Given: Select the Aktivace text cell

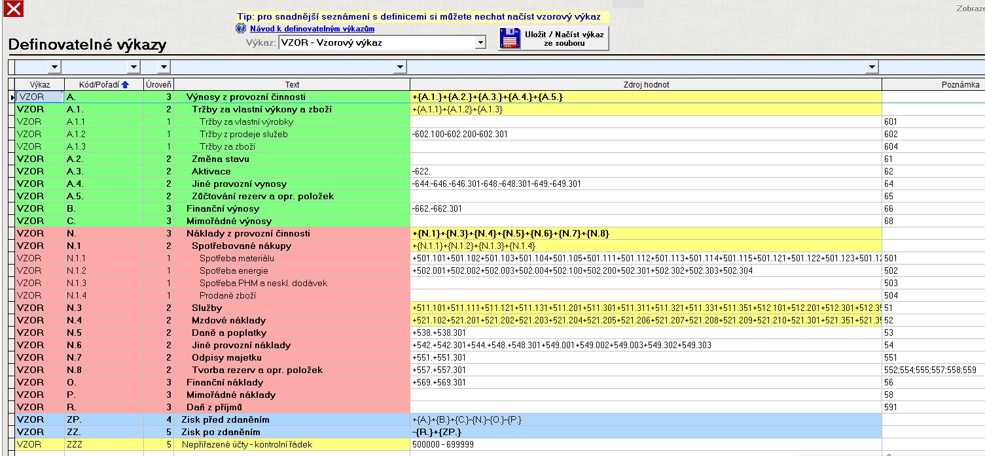Looking at the screenshot, I should [x=292, y=171].
